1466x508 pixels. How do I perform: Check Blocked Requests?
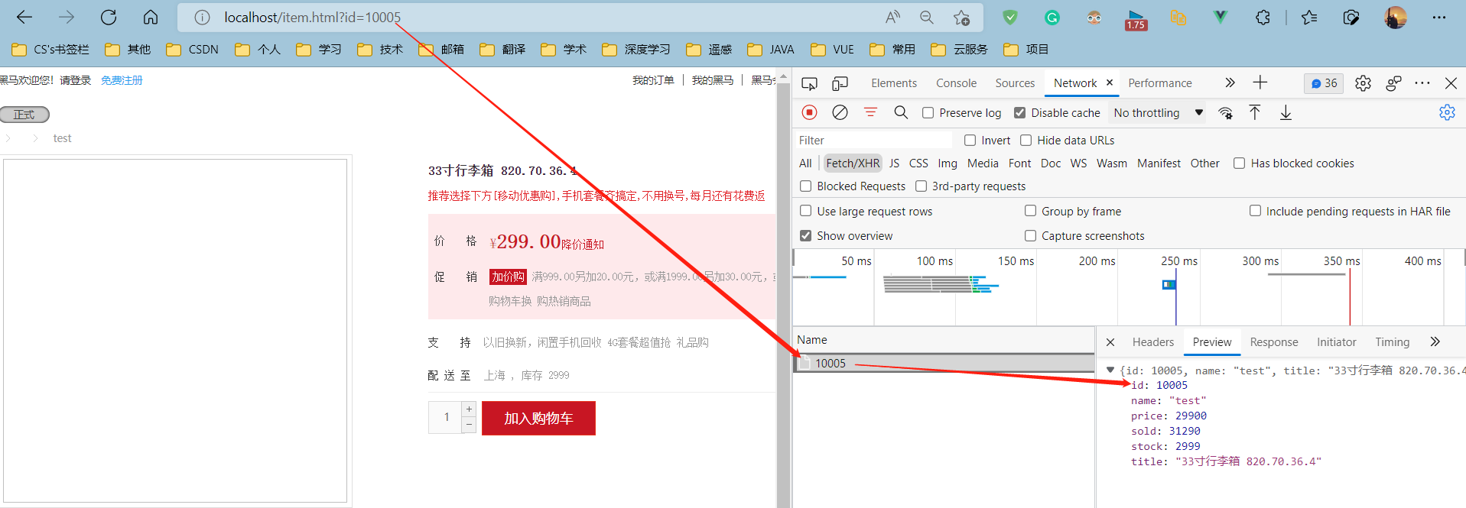[x=805, y=186]
